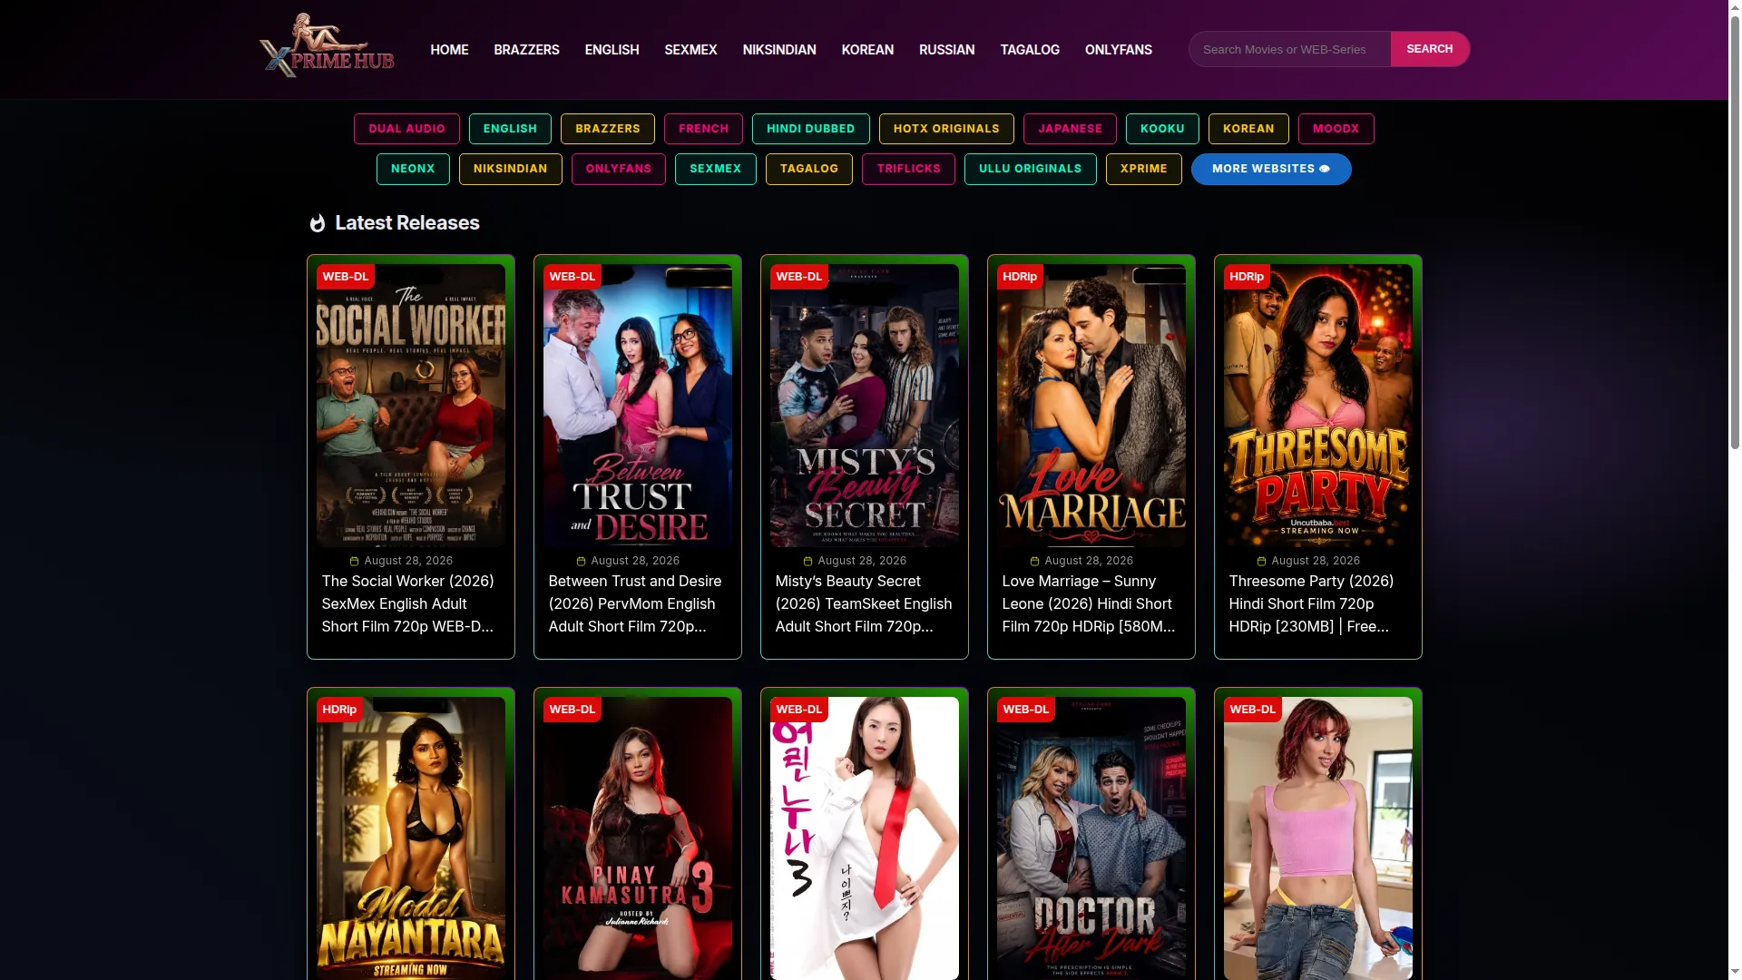Choose the ENGLISH category tag below the header
1742x980 pixels.
tap(510, 129)
